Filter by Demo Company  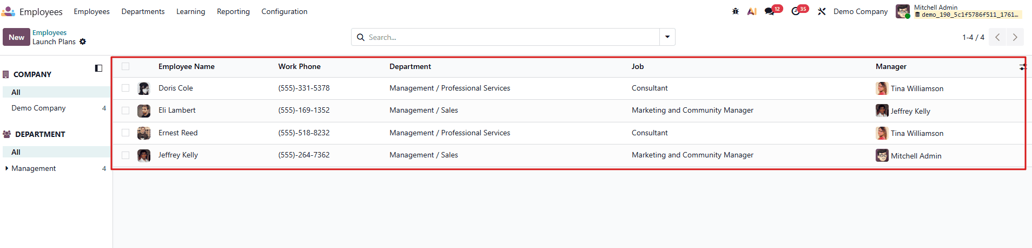tap(56, 108)
